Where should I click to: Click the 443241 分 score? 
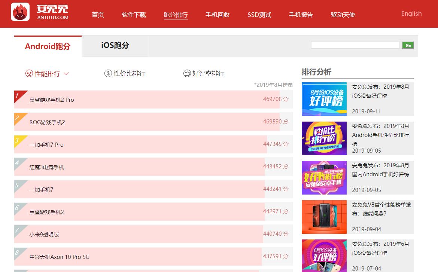(276, 189)
